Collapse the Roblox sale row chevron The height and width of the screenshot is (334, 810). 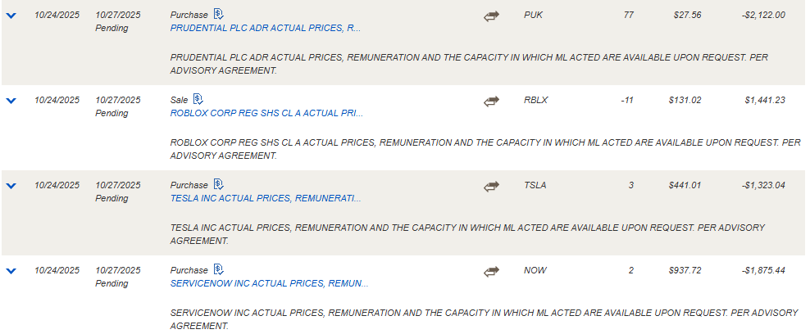pyautogui.click(x=11, y=101)
